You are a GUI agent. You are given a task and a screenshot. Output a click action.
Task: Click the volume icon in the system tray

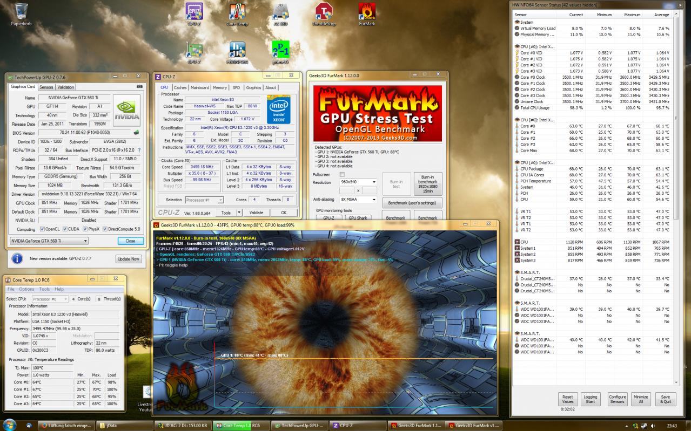click(x=653, y=426)
